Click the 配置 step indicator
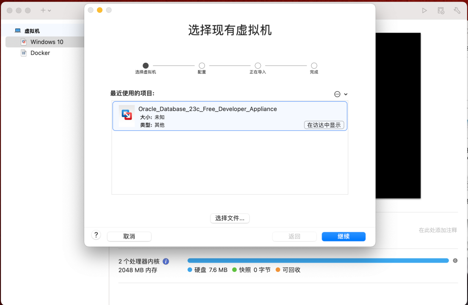Image resolution: width=468 pixels, height=305 pixels. click(x=202, y=65)
